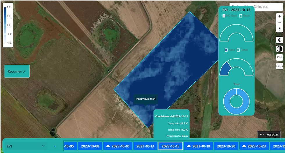Center map on current location
The height and width of the screenshot is (153, 285).
pyautogui.click(x=279, y=40)
